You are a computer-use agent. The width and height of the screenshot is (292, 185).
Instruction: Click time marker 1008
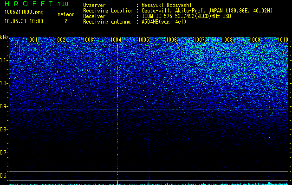point(227,40)
